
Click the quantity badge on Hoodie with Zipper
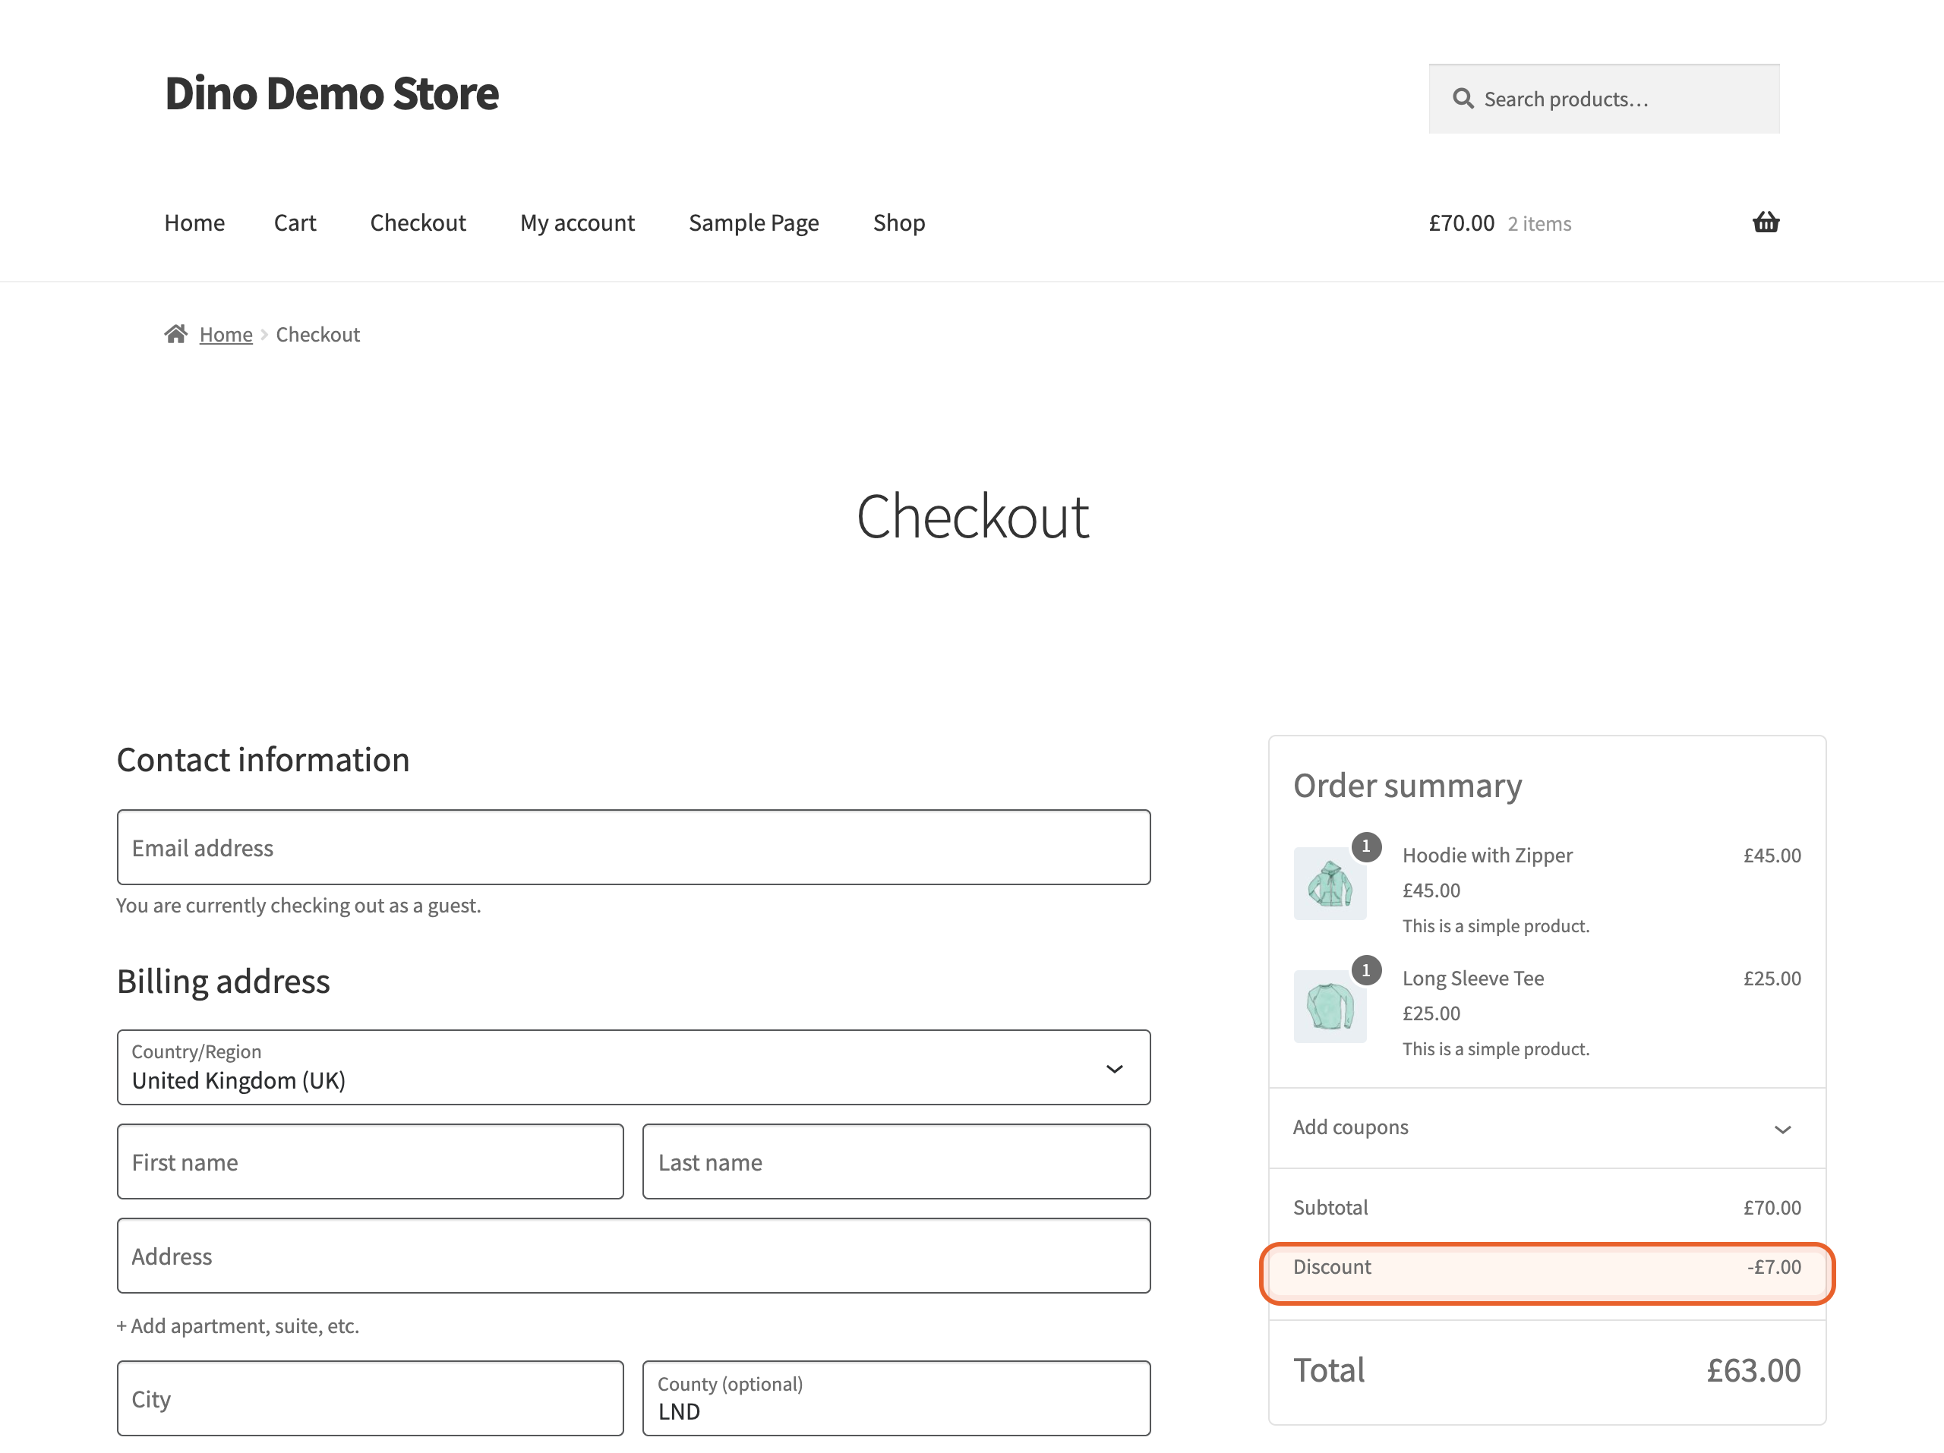[x=1365, y=846]
